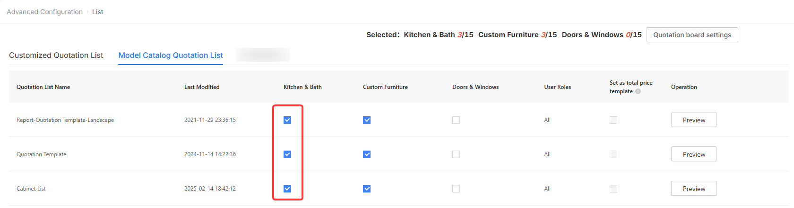Click the blurred tab next to Model Catalog
Screen dimensions: 794x208
point(263,55)
